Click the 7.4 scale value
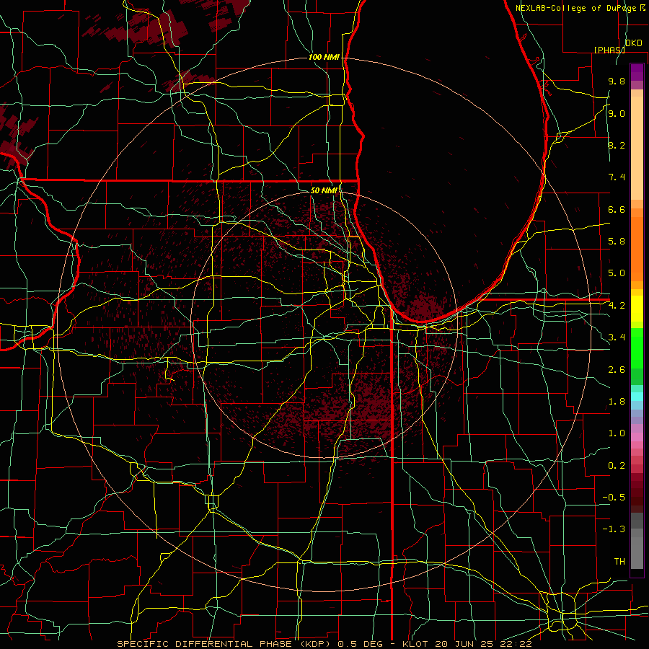This screenshot has width=649, height=649. pos(617,177)
